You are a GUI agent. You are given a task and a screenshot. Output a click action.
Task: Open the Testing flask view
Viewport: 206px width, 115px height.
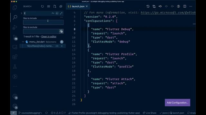pyautogui.click(x=15, y=67)
